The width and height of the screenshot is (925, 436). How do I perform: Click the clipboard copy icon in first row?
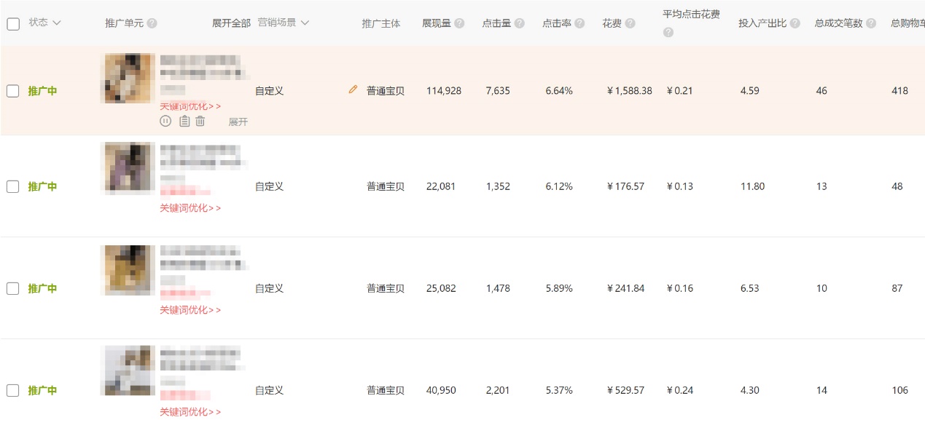[x=184, y=121]
